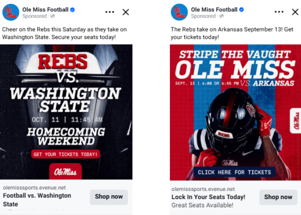Open three-dot menu on Washington State ad

tap(110, 12)
